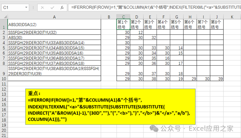
Task: Click header cell 第5个括号
Action: coord(177,24)
